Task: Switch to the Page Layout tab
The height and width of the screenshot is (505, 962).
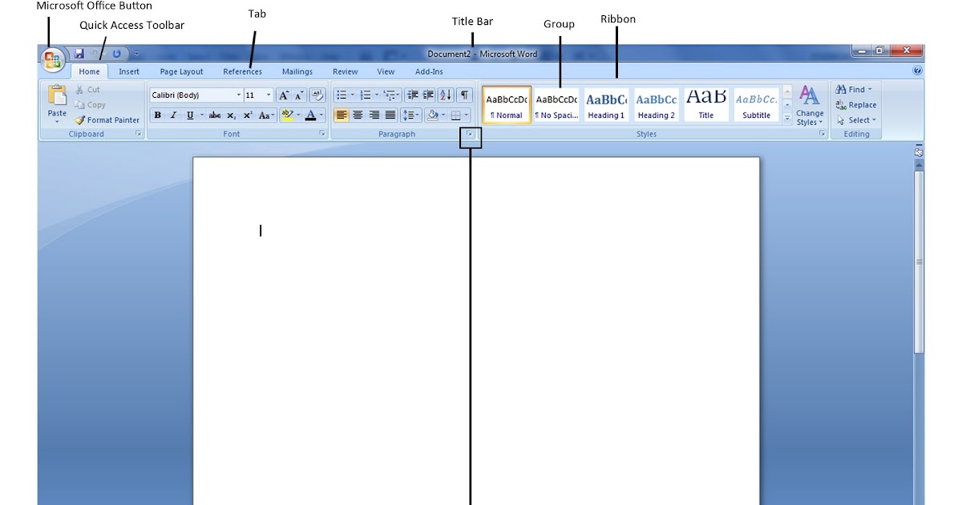Action: coord(182,71)
